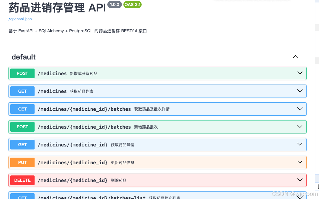319x199 pixels.
Task: Click the DELETE method badge
Action: click(x=22, y=180)
